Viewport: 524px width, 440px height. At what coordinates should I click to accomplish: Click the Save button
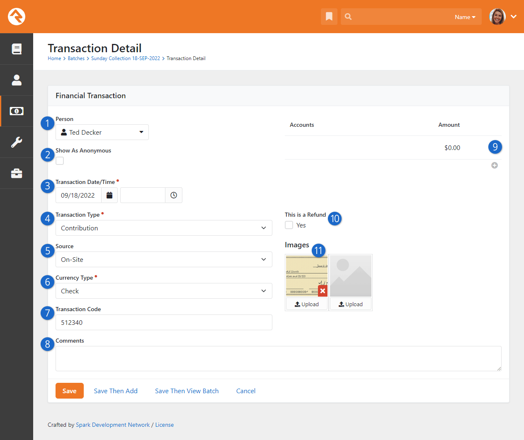click(x=70, y=391)
